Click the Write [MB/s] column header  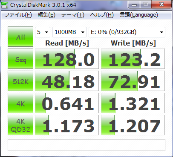(x=133, y=43)
